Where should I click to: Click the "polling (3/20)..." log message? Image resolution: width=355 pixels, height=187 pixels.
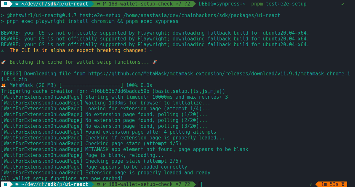(146, 126)
